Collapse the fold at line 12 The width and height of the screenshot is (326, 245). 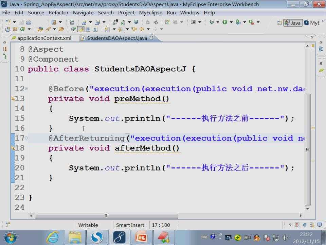(26, 88)
